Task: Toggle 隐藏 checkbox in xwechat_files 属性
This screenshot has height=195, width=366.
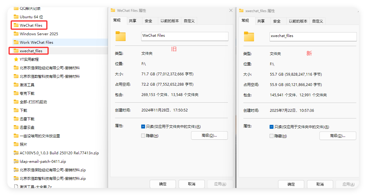Action: [272, 136]
